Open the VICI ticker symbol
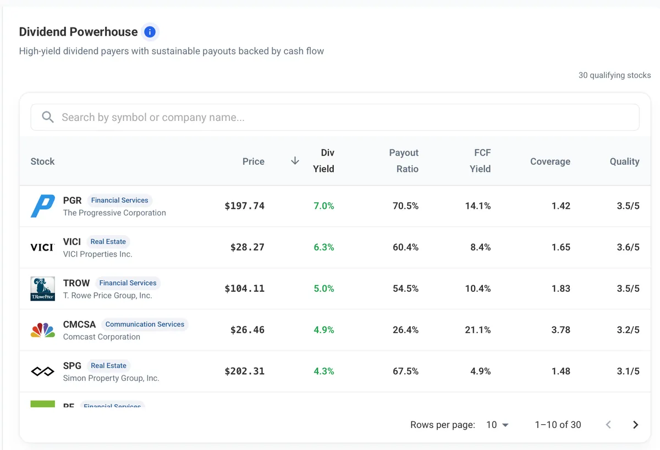The image size is (660, 450). click(x=72, y=241)
